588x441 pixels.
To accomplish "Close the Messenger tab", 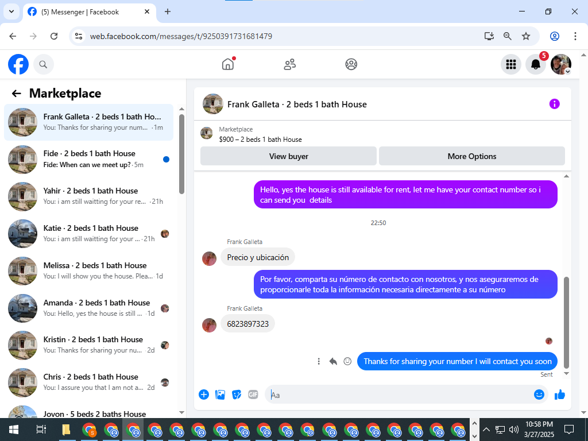I will (x=147, y=11).
